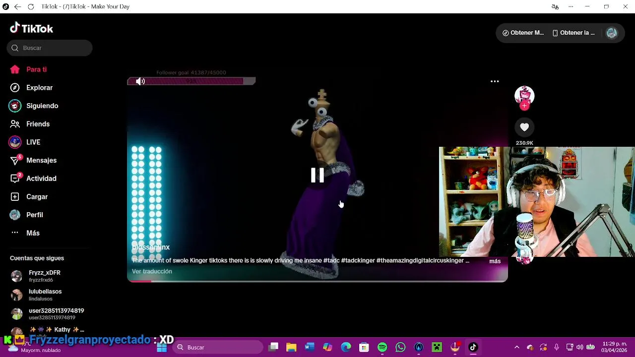Follow the creator via the plus badge
The height and width of the screenshot is (357, 635).
524,105
